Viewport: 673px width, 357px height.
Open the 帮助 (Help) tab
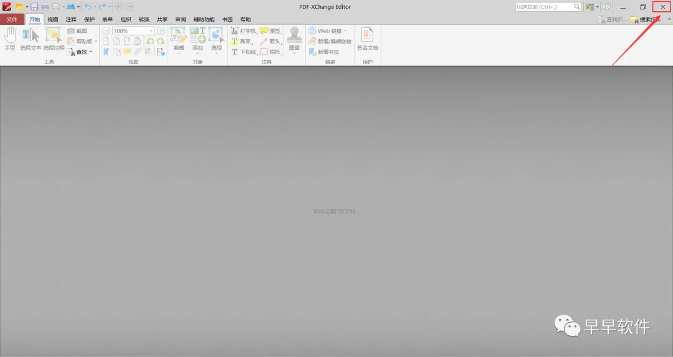click(x=246, y=19)
